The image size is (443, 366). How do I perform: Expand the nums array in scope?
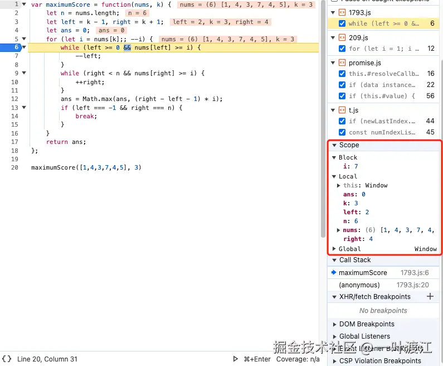point(338,230)
